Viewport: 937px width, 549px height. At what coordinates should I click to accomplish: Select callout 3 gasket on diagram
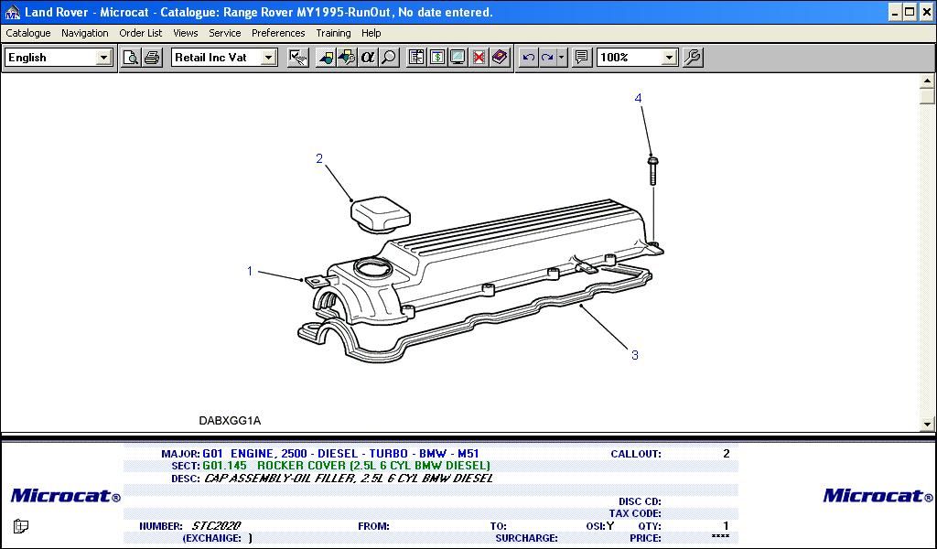click(x=635, y=355)
